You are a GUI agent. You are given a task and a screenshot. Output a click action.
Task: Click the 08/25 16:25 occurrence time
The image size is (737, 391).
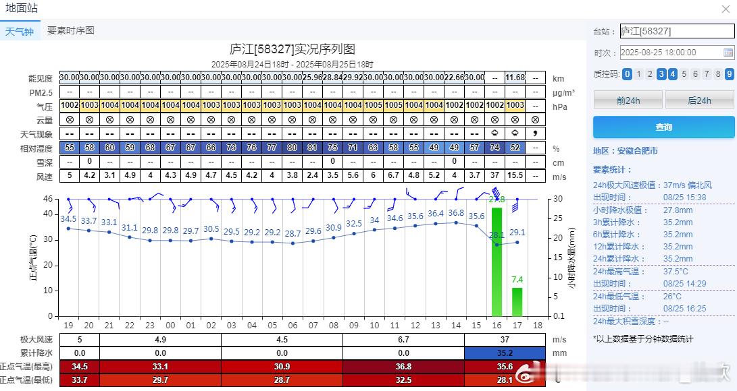(684, 309)
